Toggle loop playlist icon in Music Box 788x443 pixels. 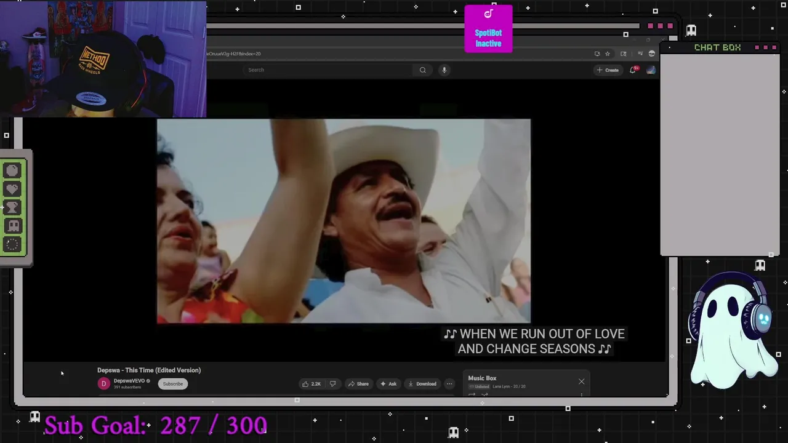[x=472, y=394]
